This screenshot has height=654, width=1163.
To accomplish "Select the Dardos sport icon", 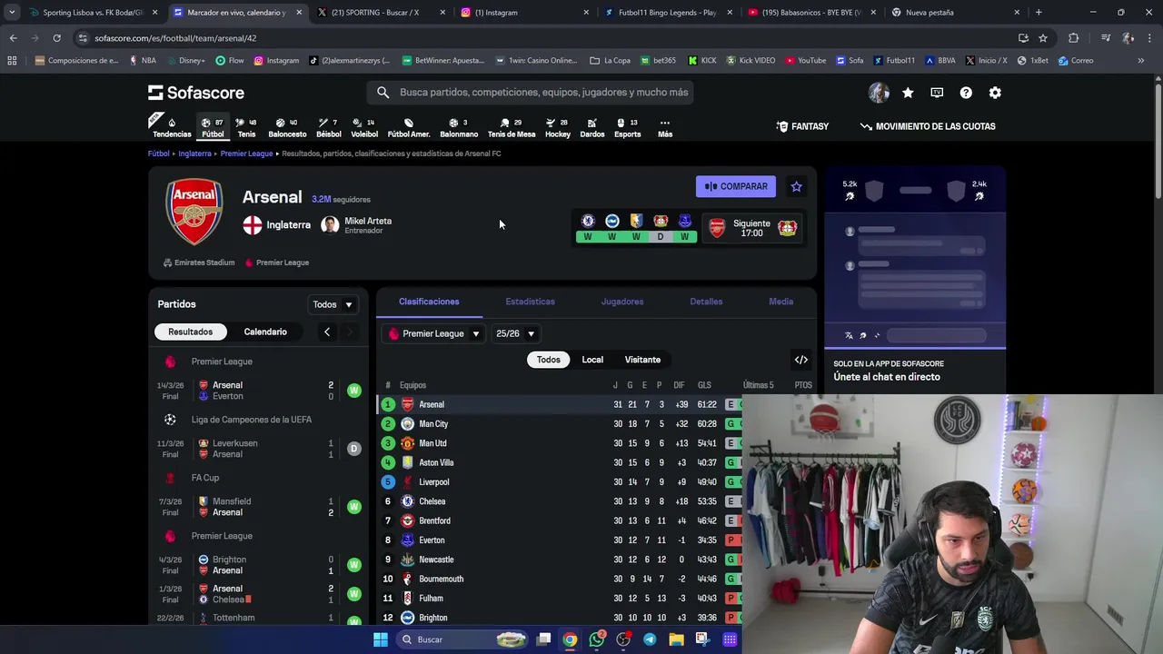I will tap(592, 127).
